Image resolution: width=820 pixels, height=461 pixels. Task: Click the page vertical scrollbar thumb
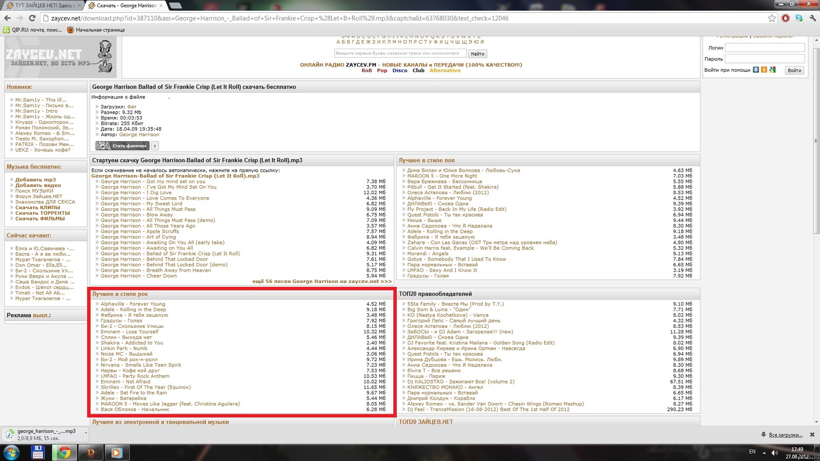point(816,141)
